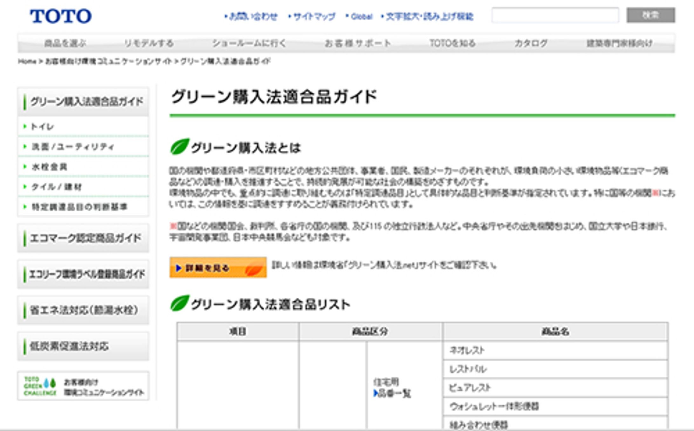Select お客様サポート in the navigation bar
Viewport: 694px width, 431px height.
(x=357, y=43)
